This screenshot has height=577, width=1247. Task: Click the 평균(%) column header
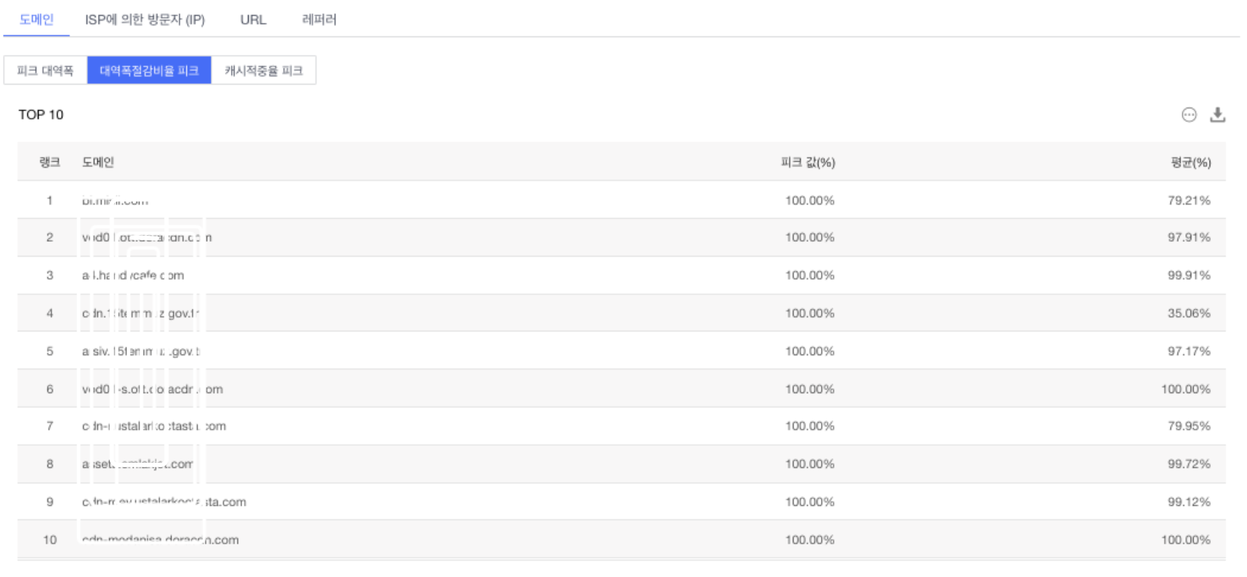coord(1191,162)
